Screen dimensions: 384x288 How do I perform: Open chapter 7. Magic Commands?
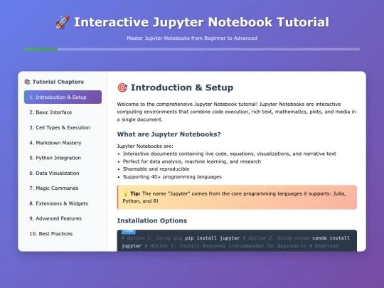tap(63, 188)
